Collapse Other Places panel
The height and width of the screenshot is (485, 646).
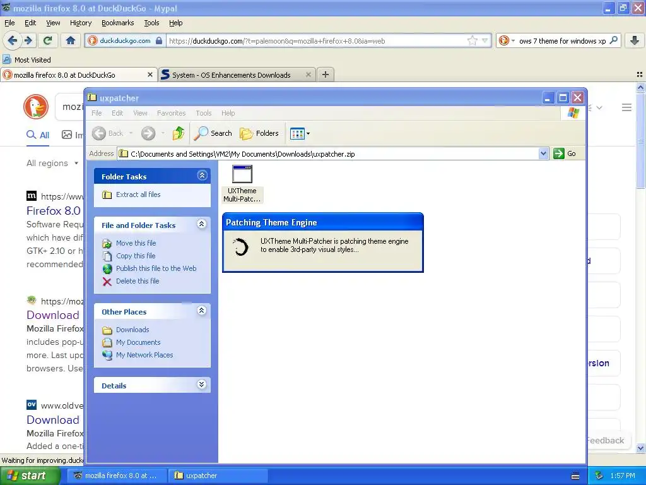point(201,311)
